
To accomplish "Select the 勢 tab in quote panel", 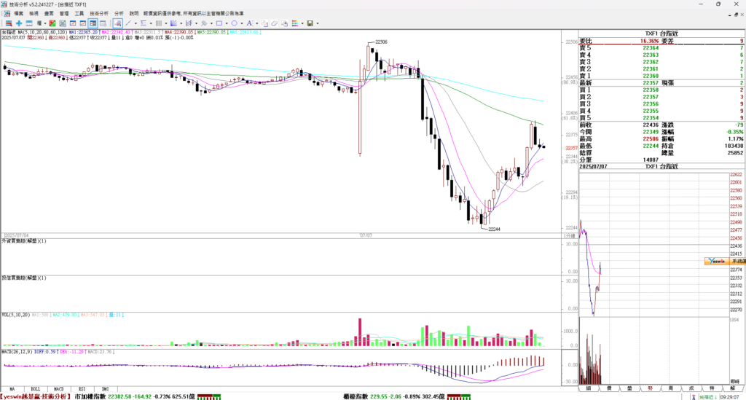I will coord(650,388).
